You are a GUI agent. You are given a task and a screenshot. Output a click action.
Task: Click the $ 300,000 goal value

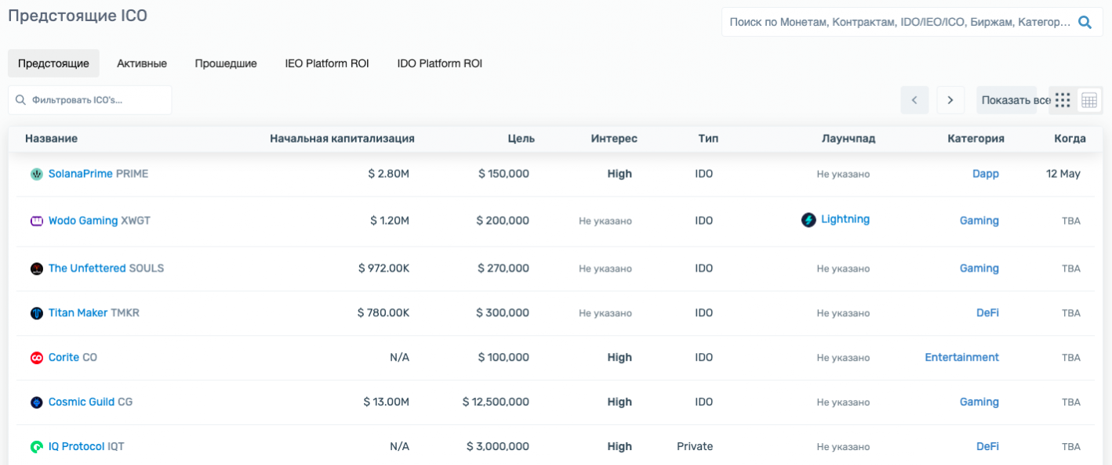tap(503, 313)
